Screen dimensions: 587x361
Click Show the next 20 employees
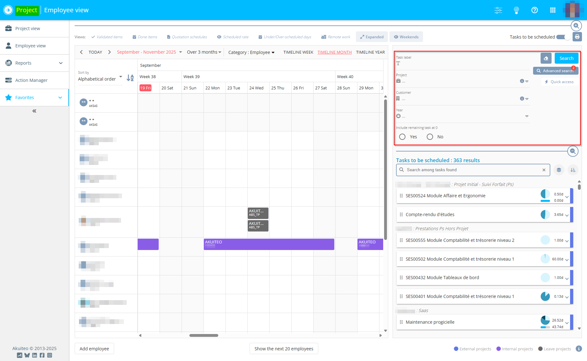coord(284,349)
